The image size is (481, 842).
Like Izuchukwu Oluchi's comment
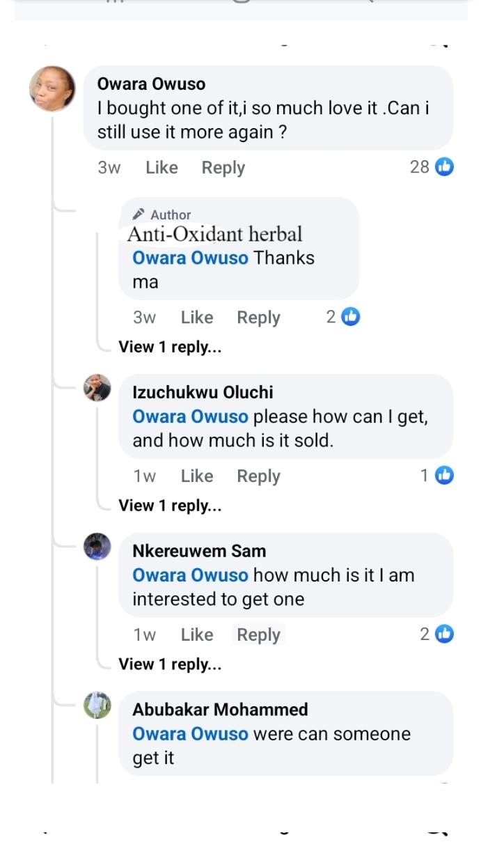tap(197, 476)
